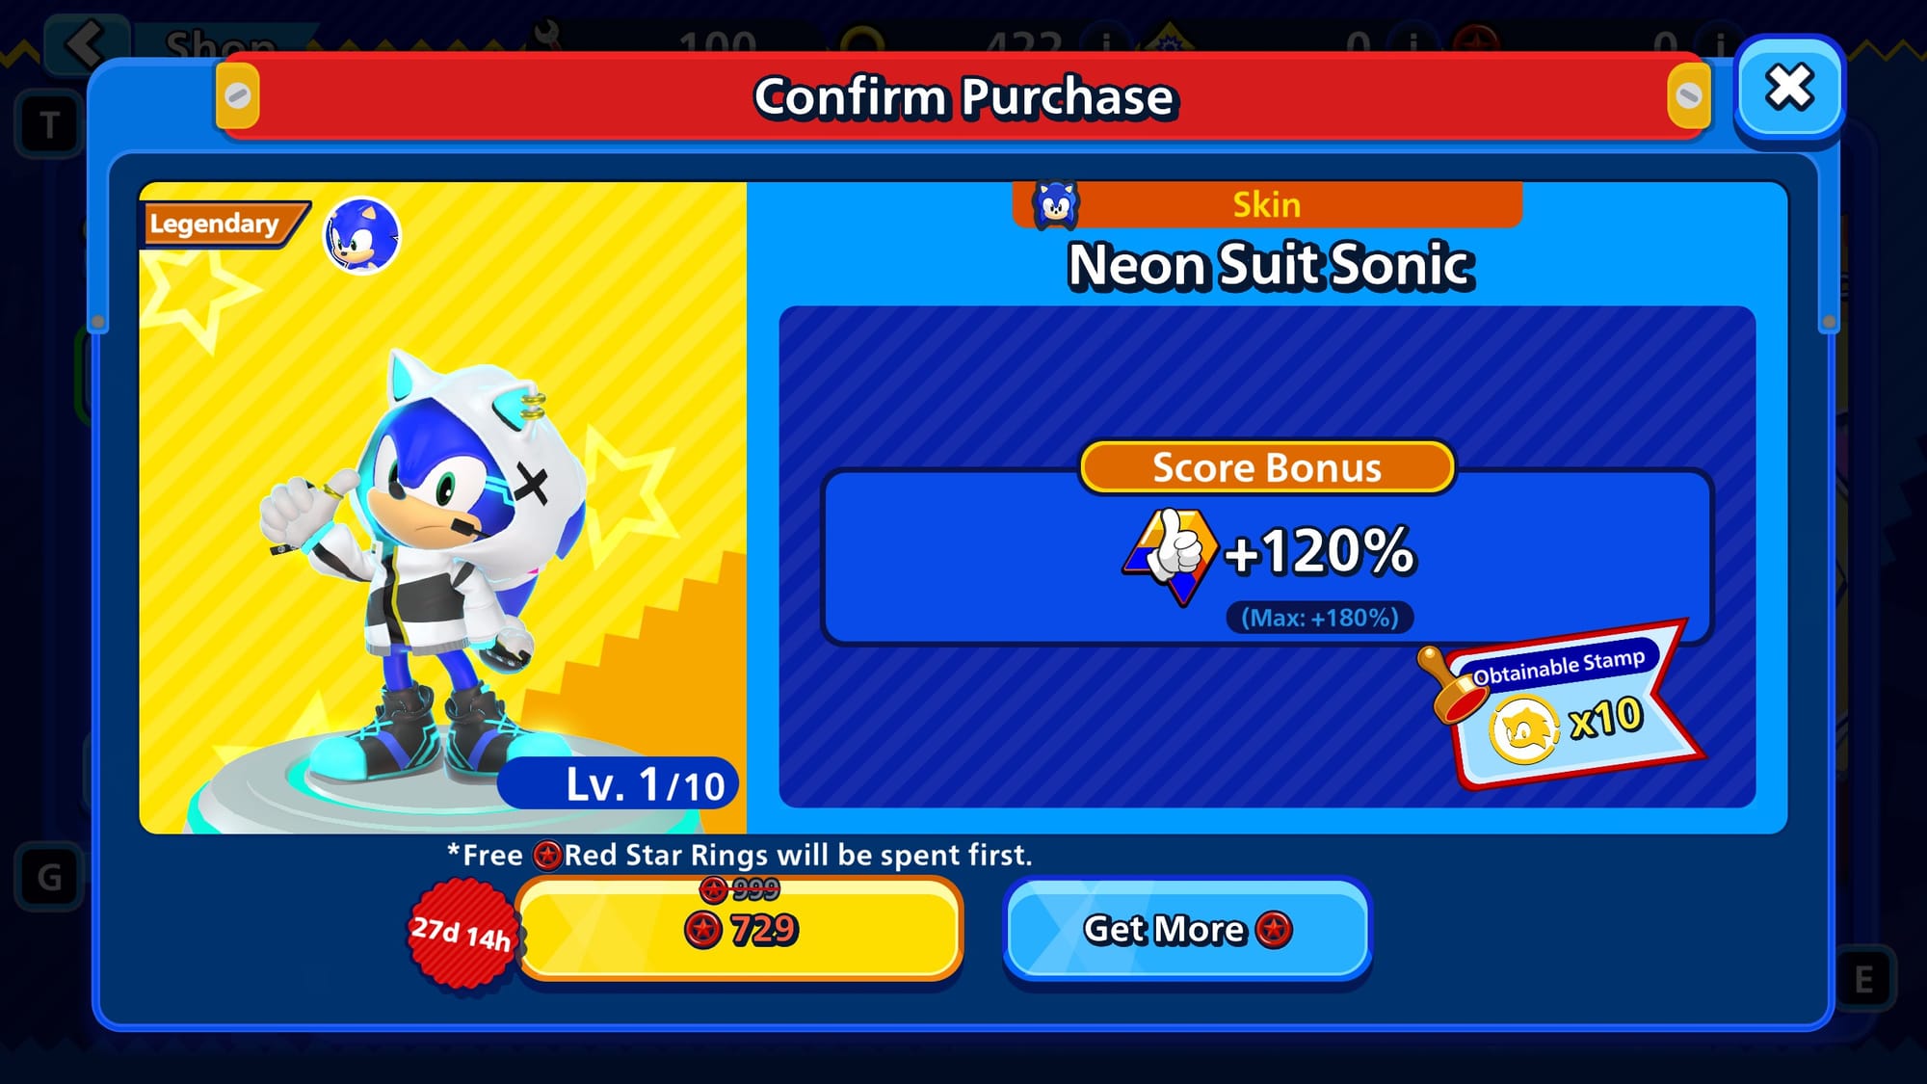Tap the stamp tool icon
This screenshot has height=1084, width=1927.
(x=1448, y=685)
